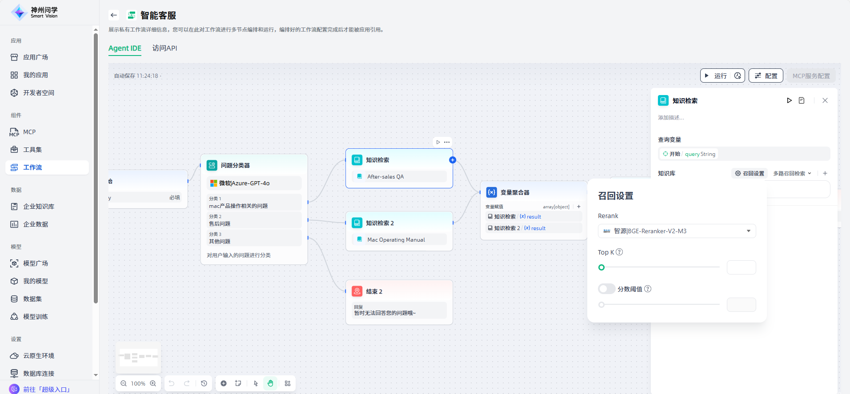Run the 知识检索 node from the panel header
The height and width of the screenshot is (394, 850).
(789, 100)
